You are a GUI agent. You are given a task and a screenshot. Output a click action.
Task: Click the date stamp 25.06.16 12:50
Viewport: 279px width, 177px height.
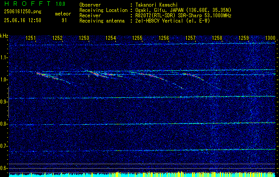point(23,20)
